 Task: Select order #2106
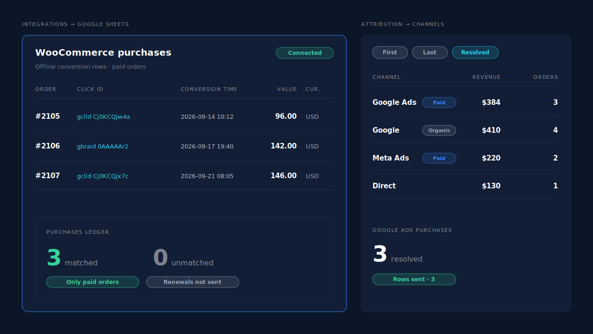click(x=48, y=146)
